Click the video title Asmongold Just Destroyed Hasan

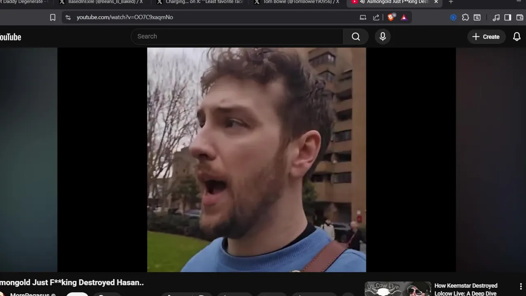72,283
